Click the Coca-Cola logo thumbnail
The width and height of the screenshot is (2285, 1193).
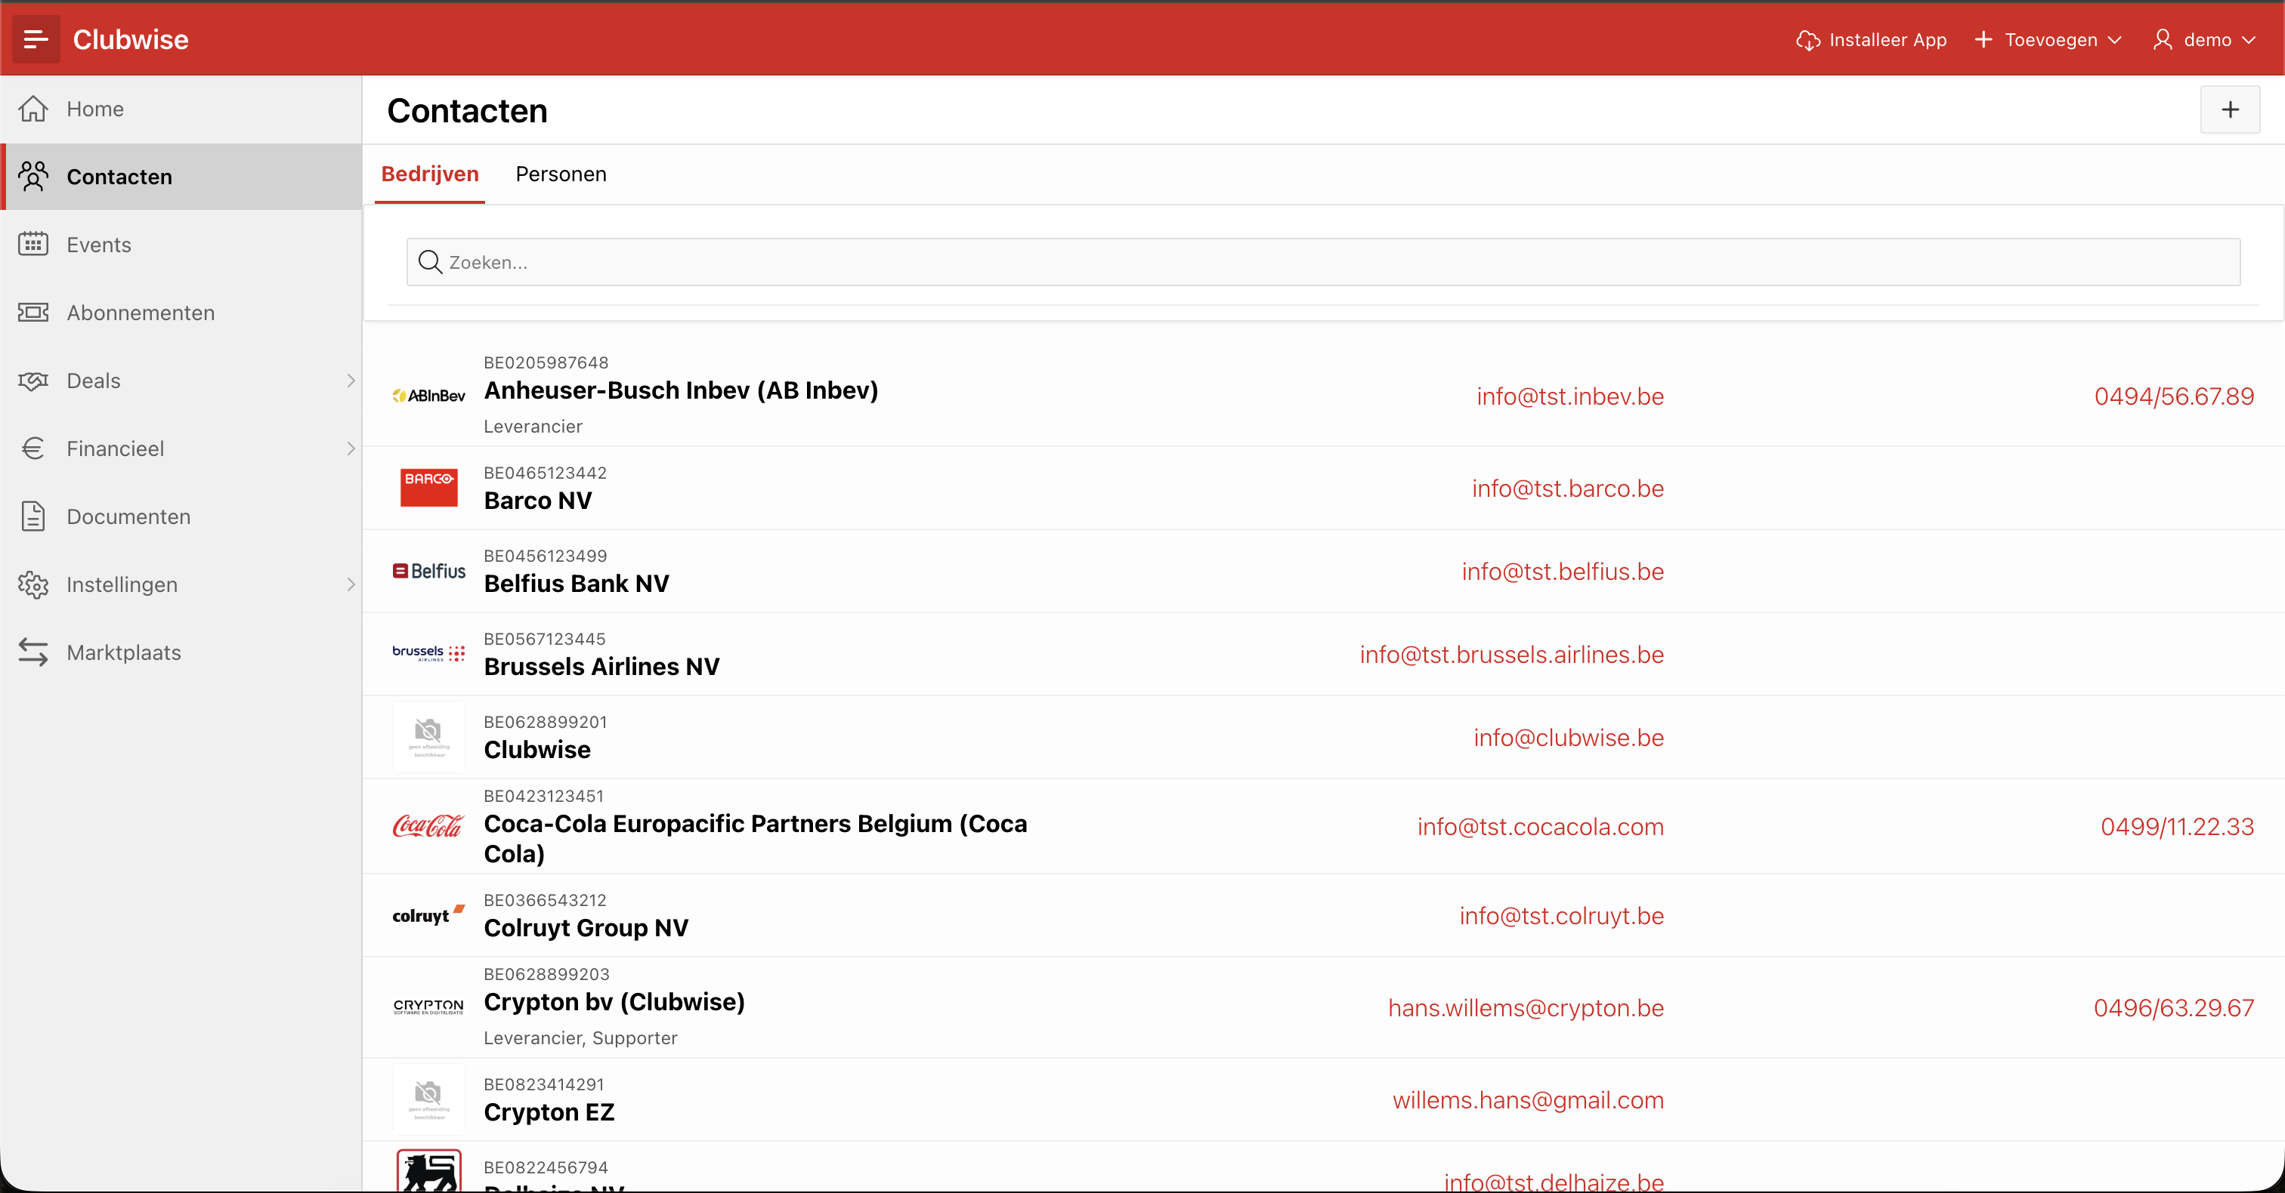pos(428,826)
